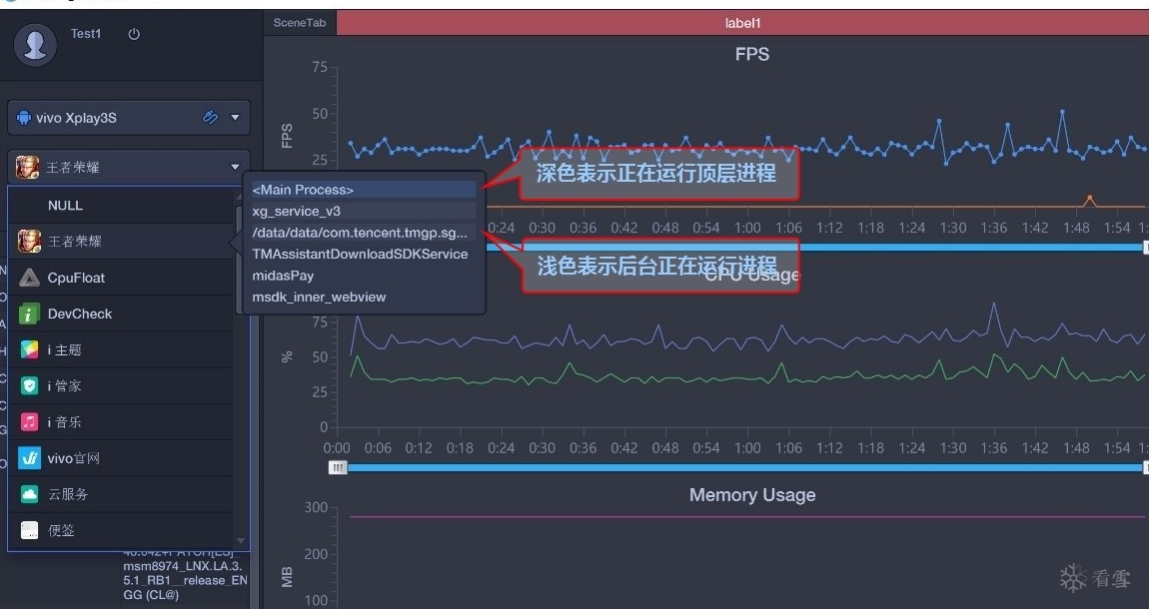Choose 云服务 from the app list

(121, 494)
